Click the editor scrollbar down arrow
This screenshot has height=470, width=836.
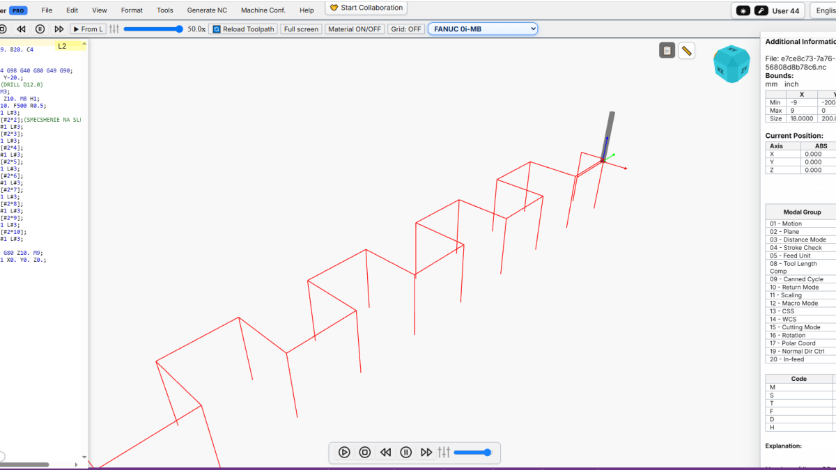click(85, 457)
